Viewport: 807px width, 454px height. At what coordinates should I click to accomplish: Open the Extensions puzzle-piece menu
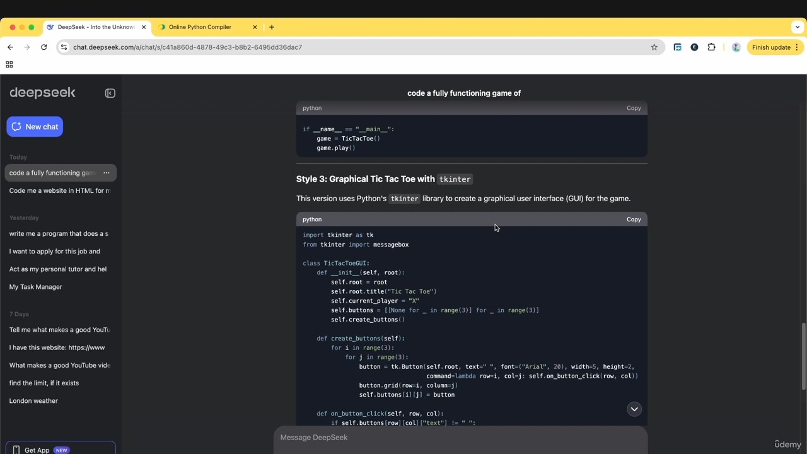click(711, 47)
